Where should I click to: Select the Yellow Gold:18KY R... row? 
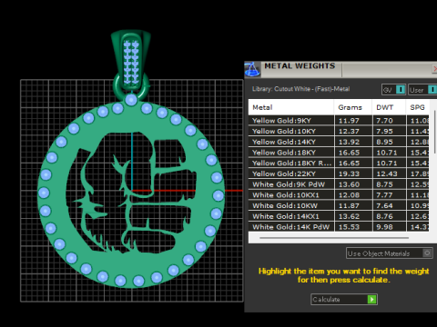(339, 163)
